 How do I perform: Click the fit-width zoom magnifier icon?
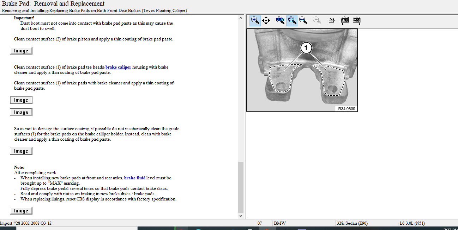[303, 20]
